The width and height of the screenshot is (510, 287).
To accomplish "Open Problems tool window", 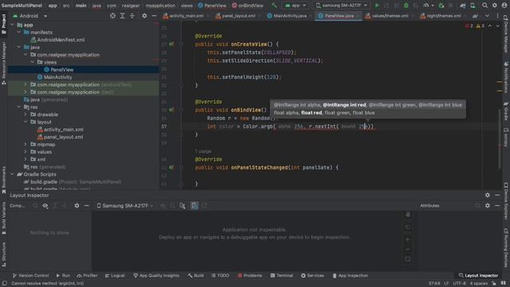I will [249, 276].
